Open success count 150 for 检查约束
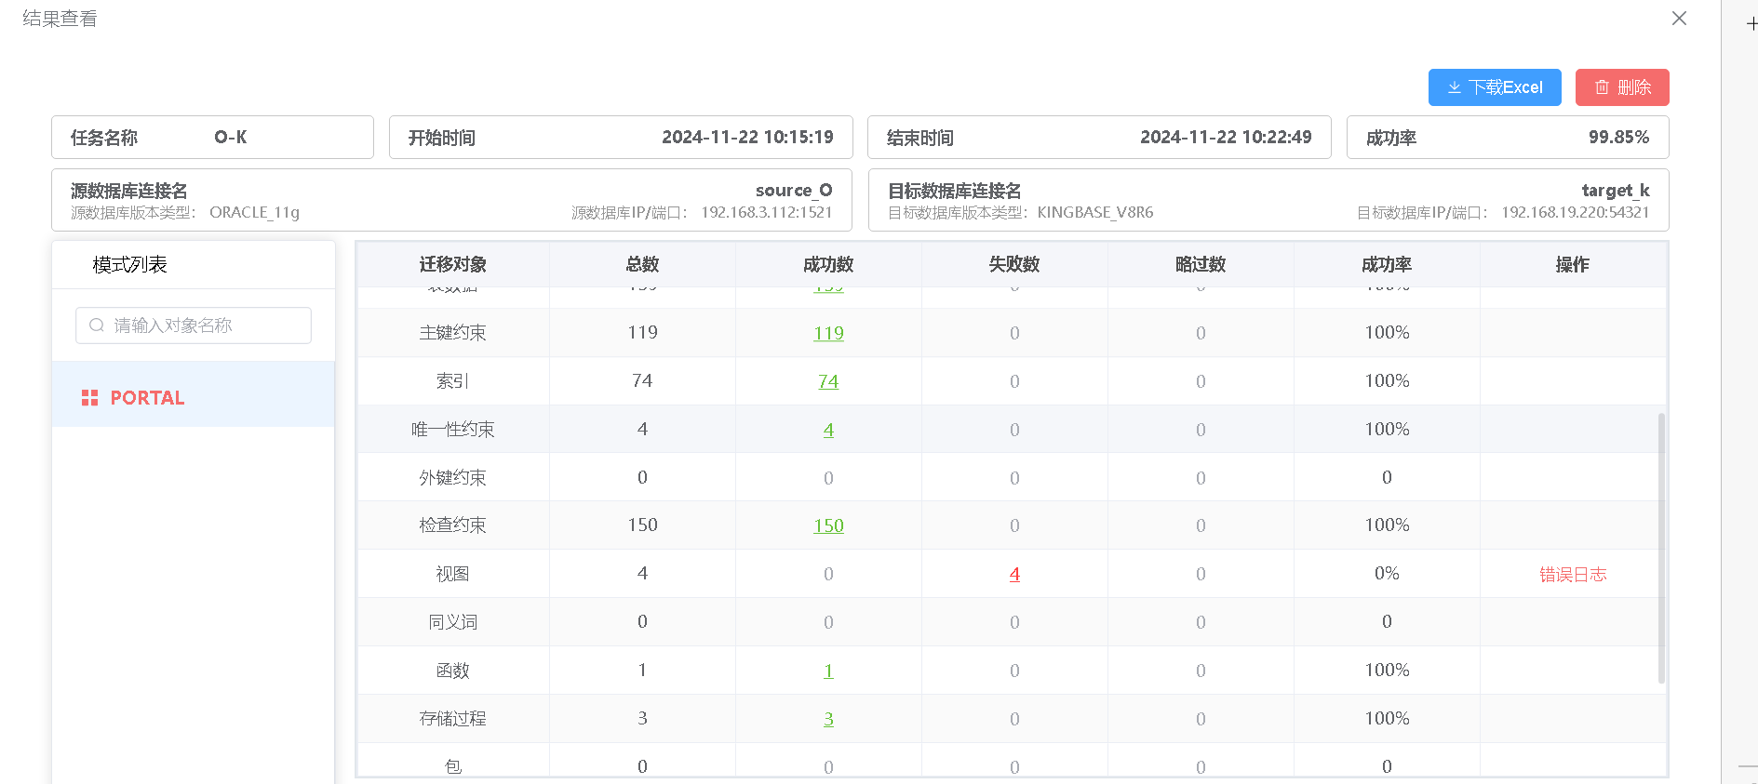 click(828, 525)
